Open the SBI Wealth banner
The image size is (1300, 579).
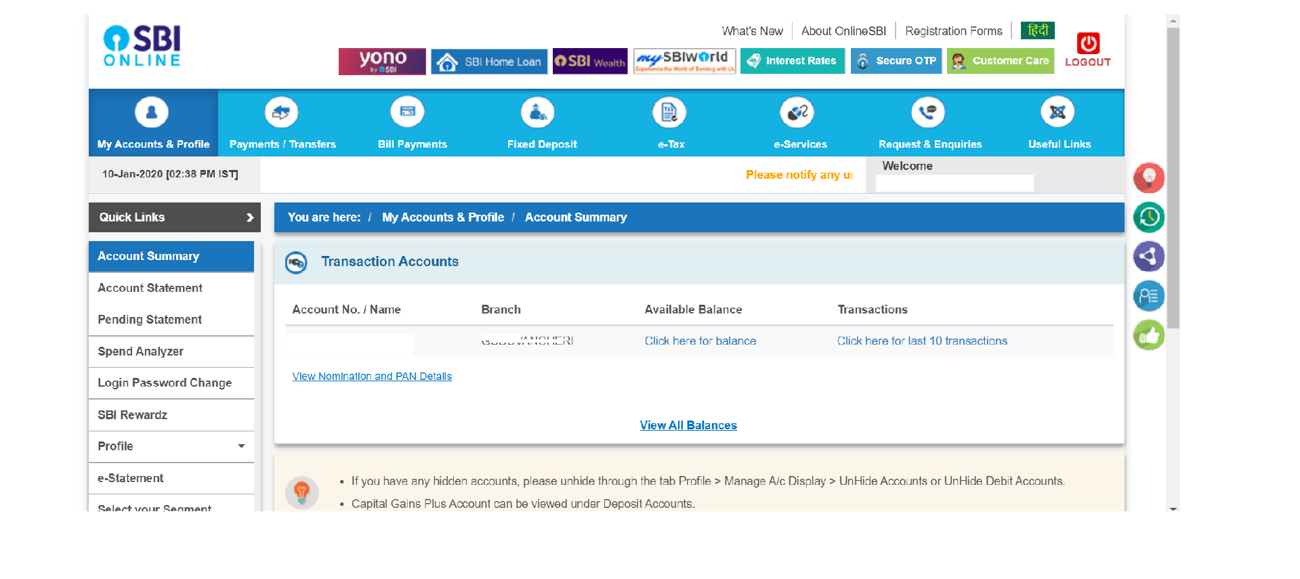pyautogui.click(x=590, y=61)
